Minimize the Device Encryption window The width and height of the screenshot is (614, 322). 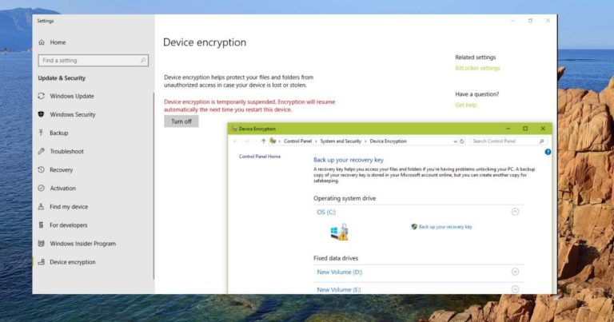pos(508,129)
